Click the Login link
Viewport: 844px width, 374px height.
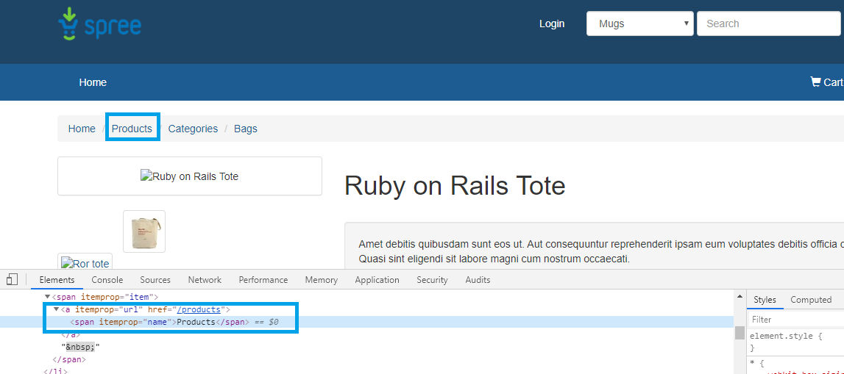coord(552,24)
